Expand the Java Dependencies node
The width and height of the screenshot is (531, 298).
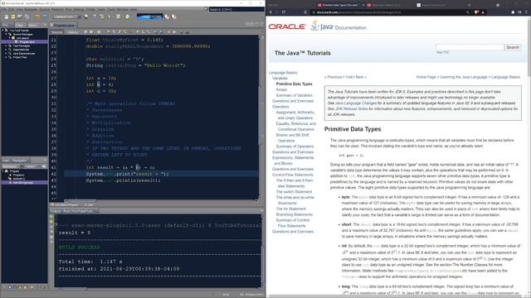click(x=6, y=53)
